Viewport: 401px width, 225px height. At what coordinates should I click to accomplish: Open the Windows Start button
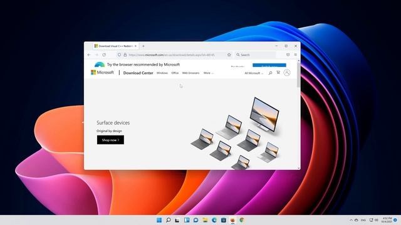tap(159, 220)
